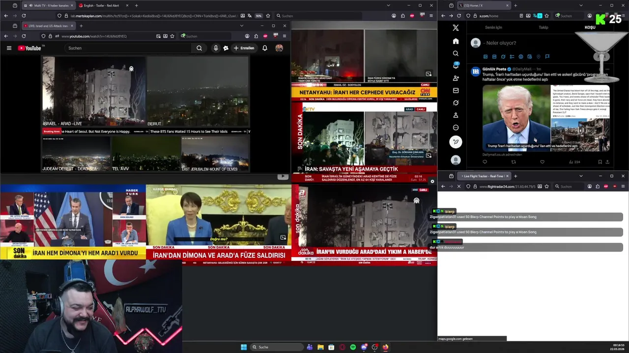
Task: Open picture-in-picture on CNN Türk stream
Action: [x=429, y=74]
